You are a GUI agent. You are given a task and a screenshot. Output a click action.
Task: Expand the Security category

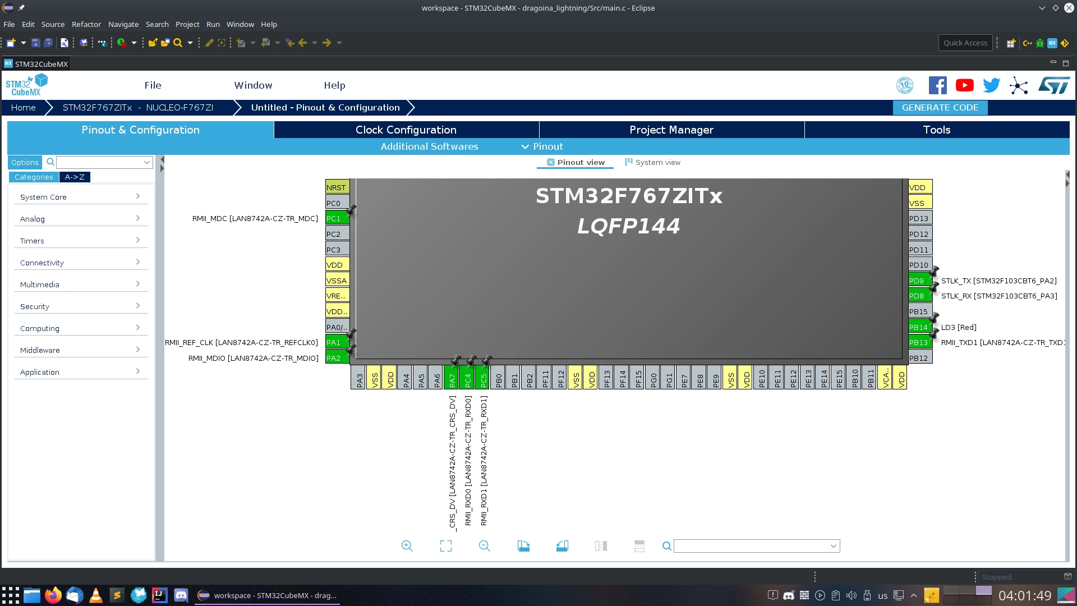click(81, 306)
